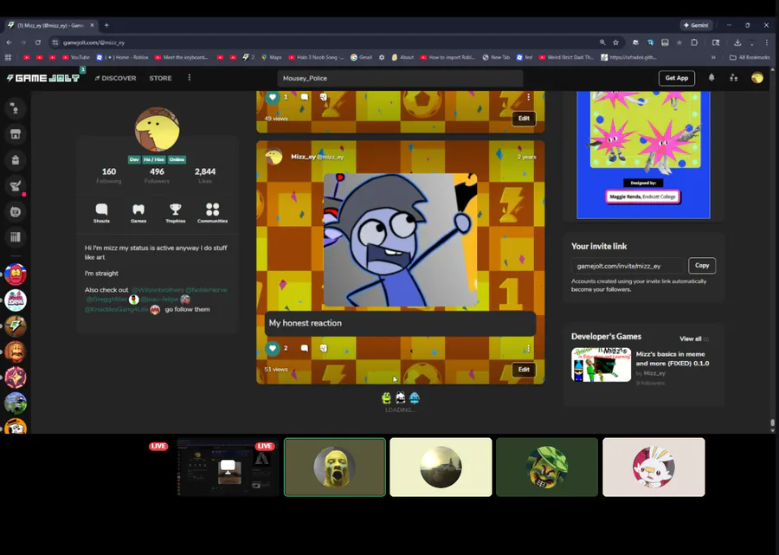Open All Bookmarks folder
The image size is (779, 555).
pyautogui.click(x=750, y=57)
